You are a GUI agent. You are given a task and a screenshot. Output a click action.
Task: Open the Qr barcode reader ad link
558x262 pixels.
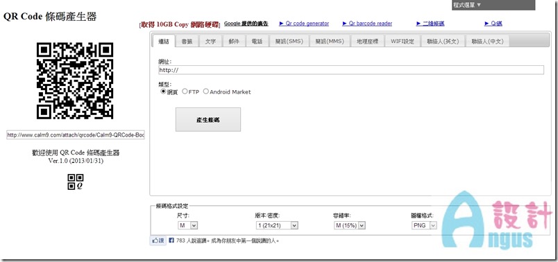click(367, 24)
